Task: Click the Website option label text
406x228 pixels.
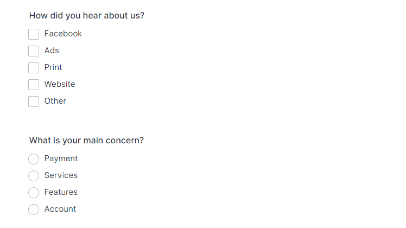Action: (60, 84)
